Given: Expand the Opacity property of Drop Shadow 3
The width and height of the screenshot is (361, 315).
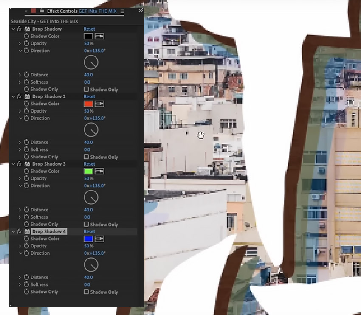Looking at the screenshot, I should (20, 179).
